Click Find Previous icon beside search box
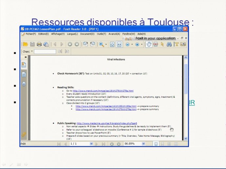226x169 pixels. click(60, 51)
